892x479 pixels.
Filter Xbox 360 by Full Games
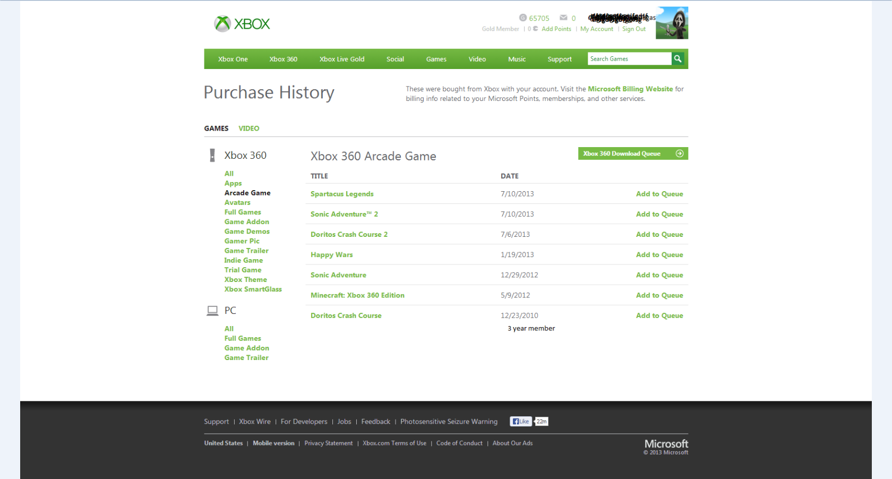243,212
